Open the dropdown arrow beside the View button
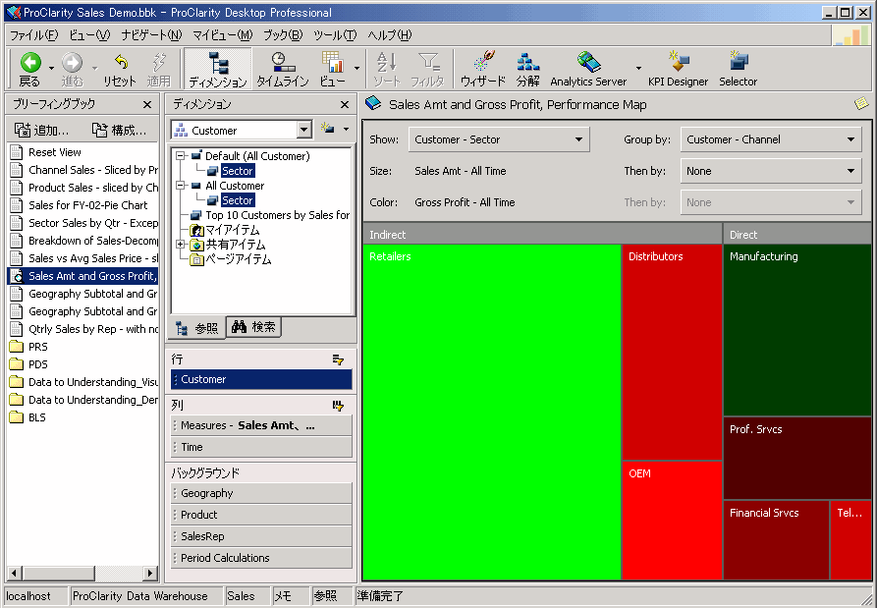 pyautogui.click(x=356, y=69)
